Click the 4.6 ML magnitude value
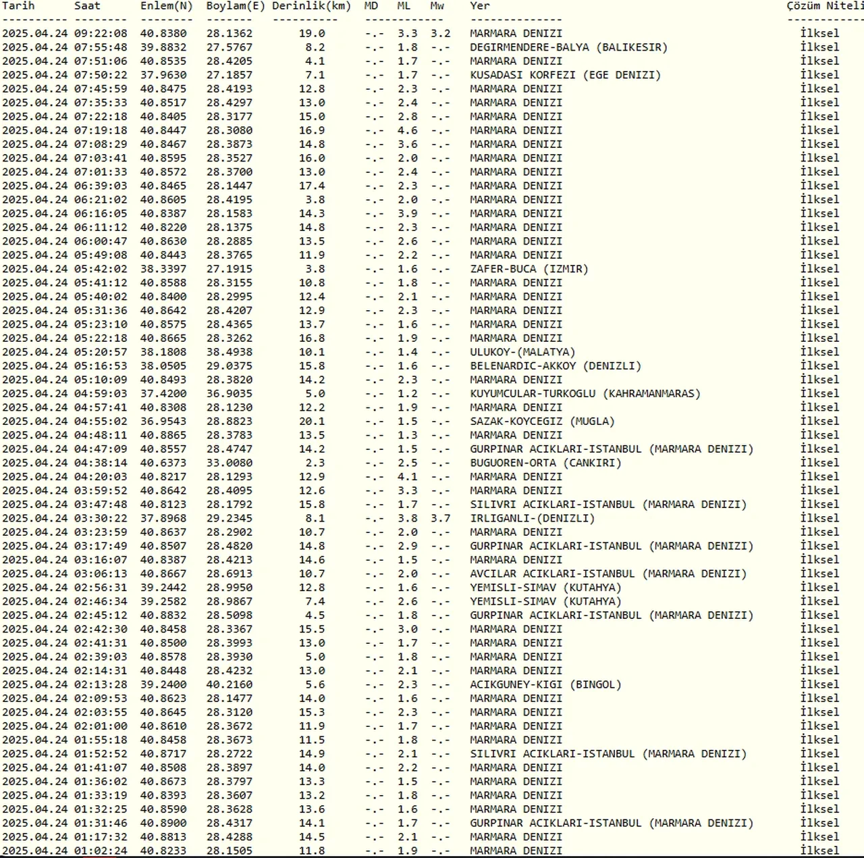The width and height of the screenshot is (864, 858). (x=407, y=130)
